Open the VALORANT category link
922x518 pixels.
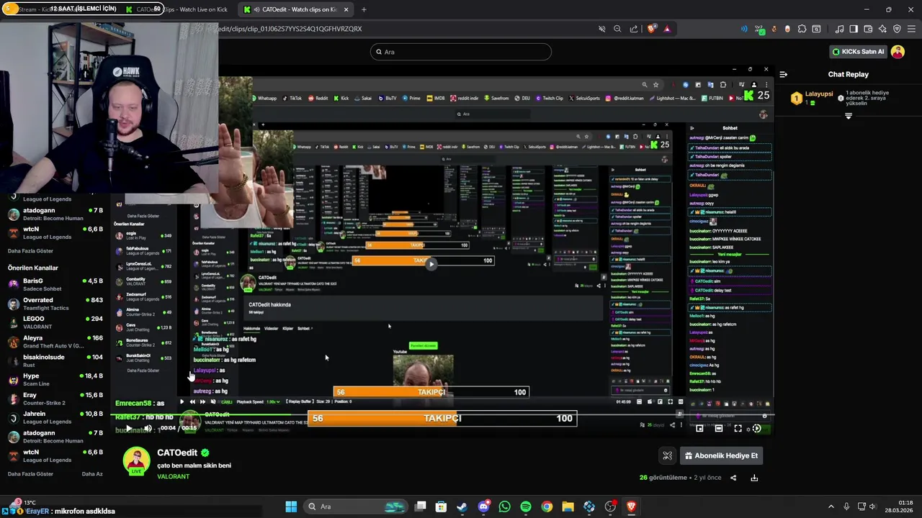pos(173,476)
